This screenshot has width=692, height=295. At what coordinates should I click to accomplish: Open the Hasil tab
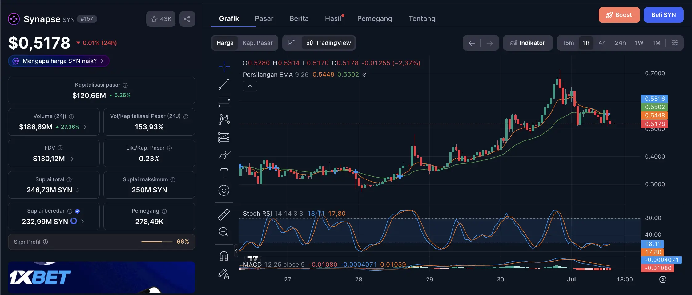[x=333, y=18]
